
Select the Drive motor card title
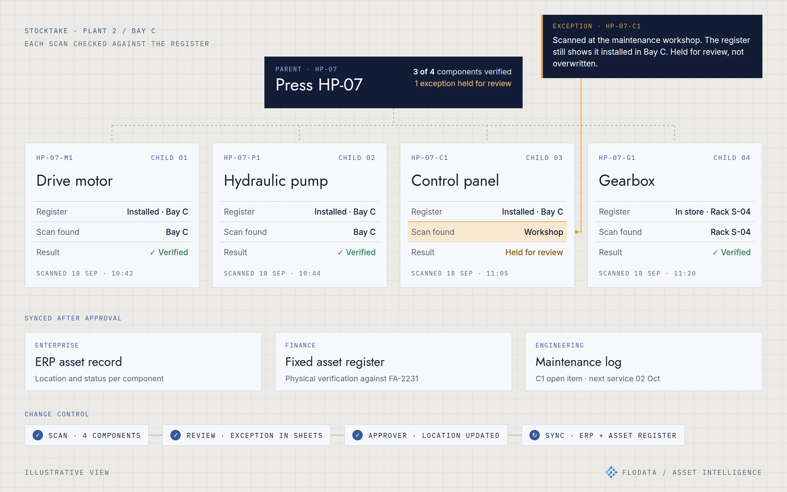click(x=74, y=181)
